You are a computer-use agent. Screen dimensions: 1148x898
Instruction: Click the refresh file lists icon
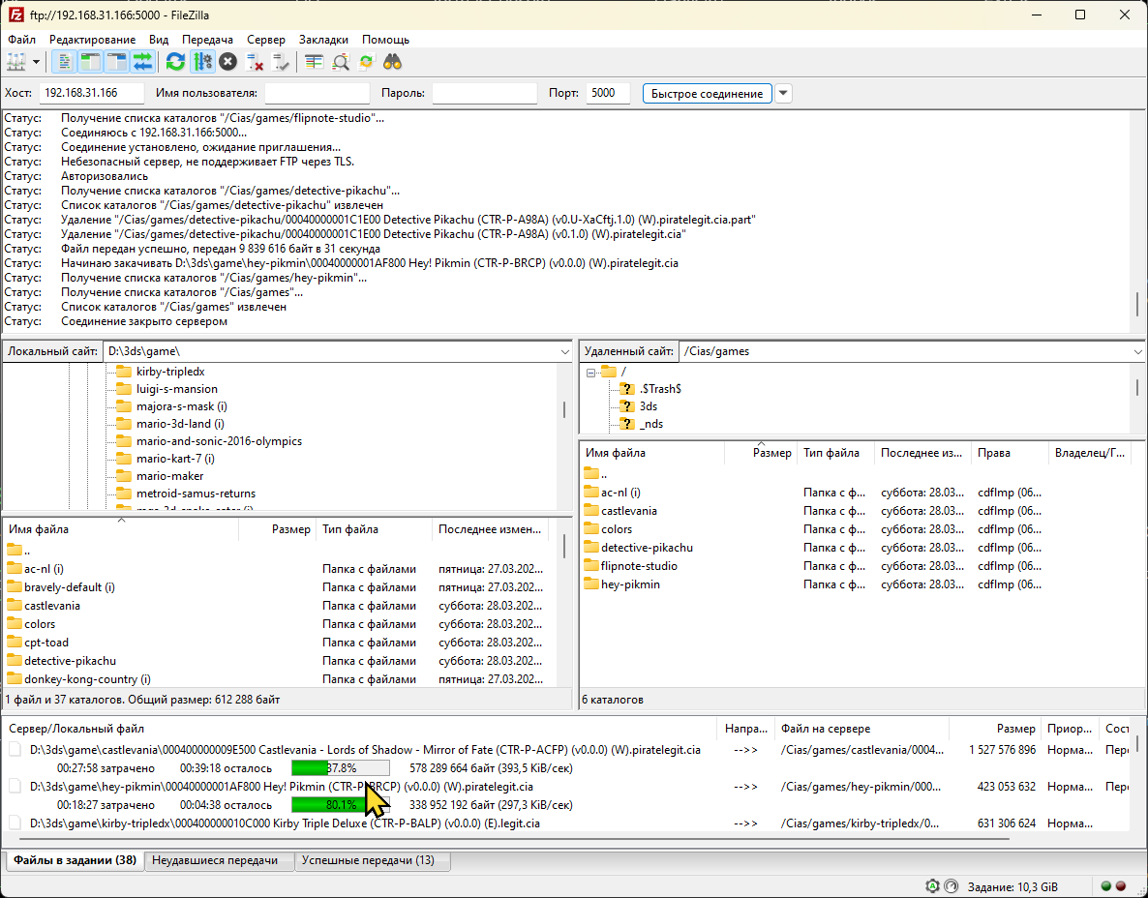coord(175,62)
